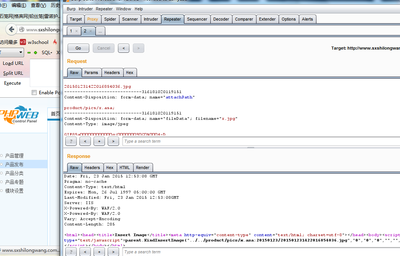This screenshot has height=256, width=400.
Task: Switch to the Comparer tab
Action: pos(244,19)
